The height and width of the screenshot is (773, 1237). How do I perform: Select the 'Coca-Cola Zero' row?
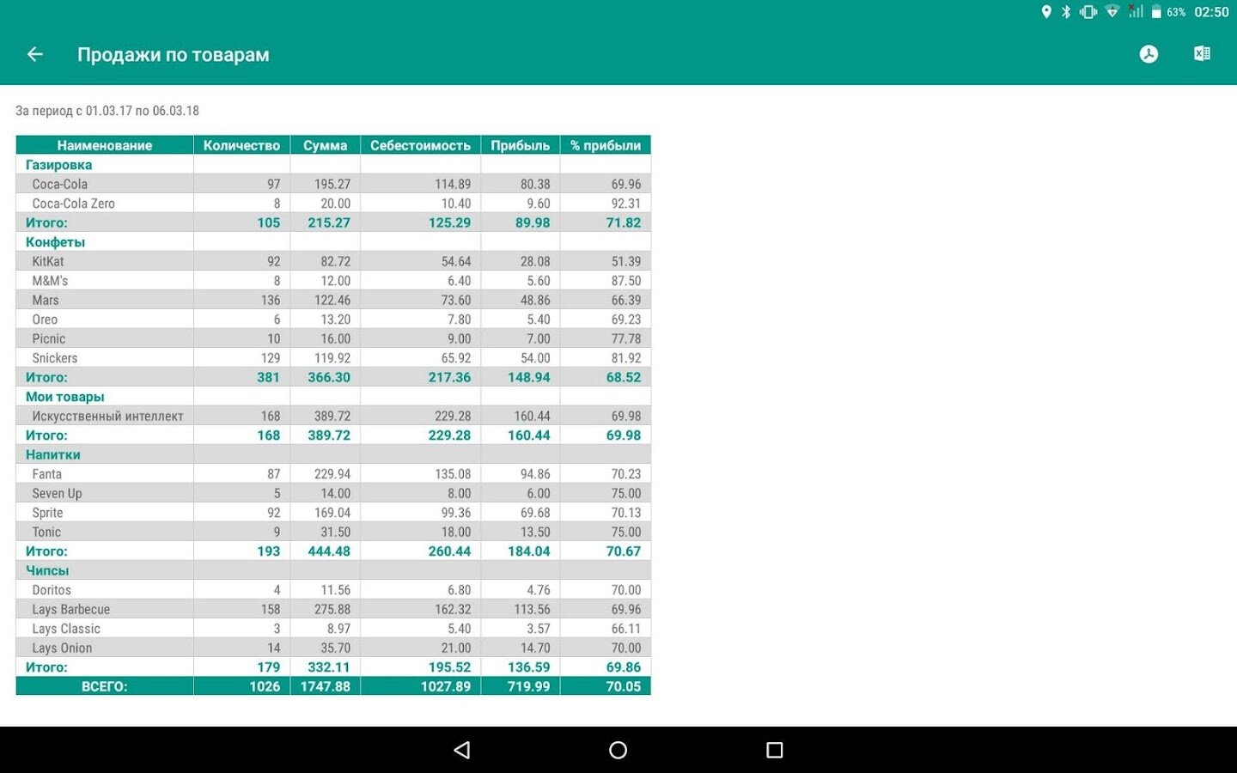tap(333, 204)
